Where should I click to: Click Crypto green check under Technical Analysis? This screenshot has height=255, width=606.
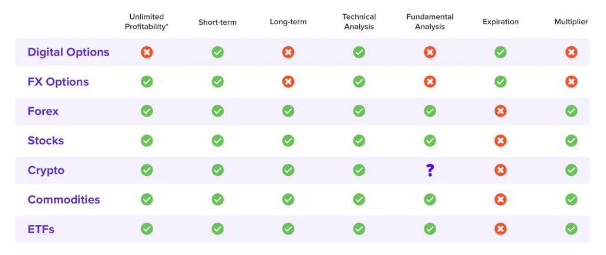pos(359,170)
